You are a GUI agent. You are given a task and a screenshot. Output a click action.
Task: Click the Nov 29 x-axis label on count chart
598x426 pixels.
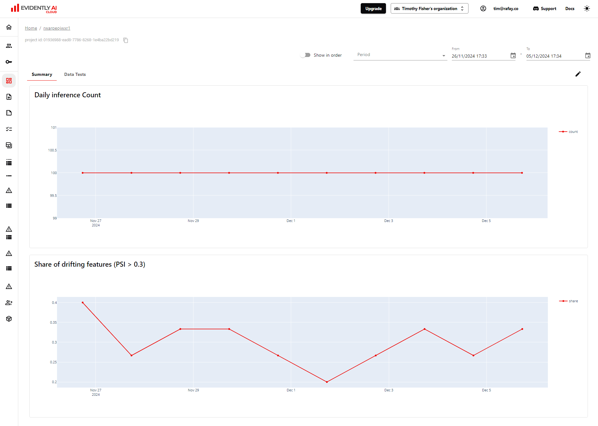[193, 221]
